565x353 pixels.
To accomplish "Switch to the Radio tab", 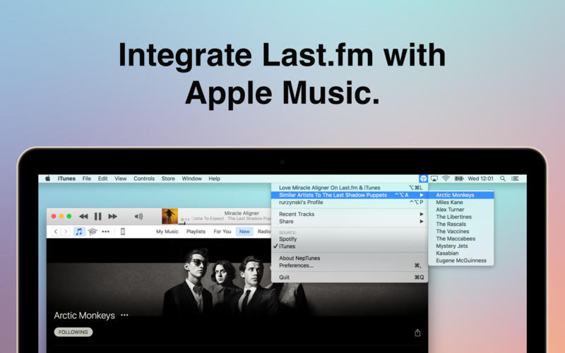I will click(264, 232).
